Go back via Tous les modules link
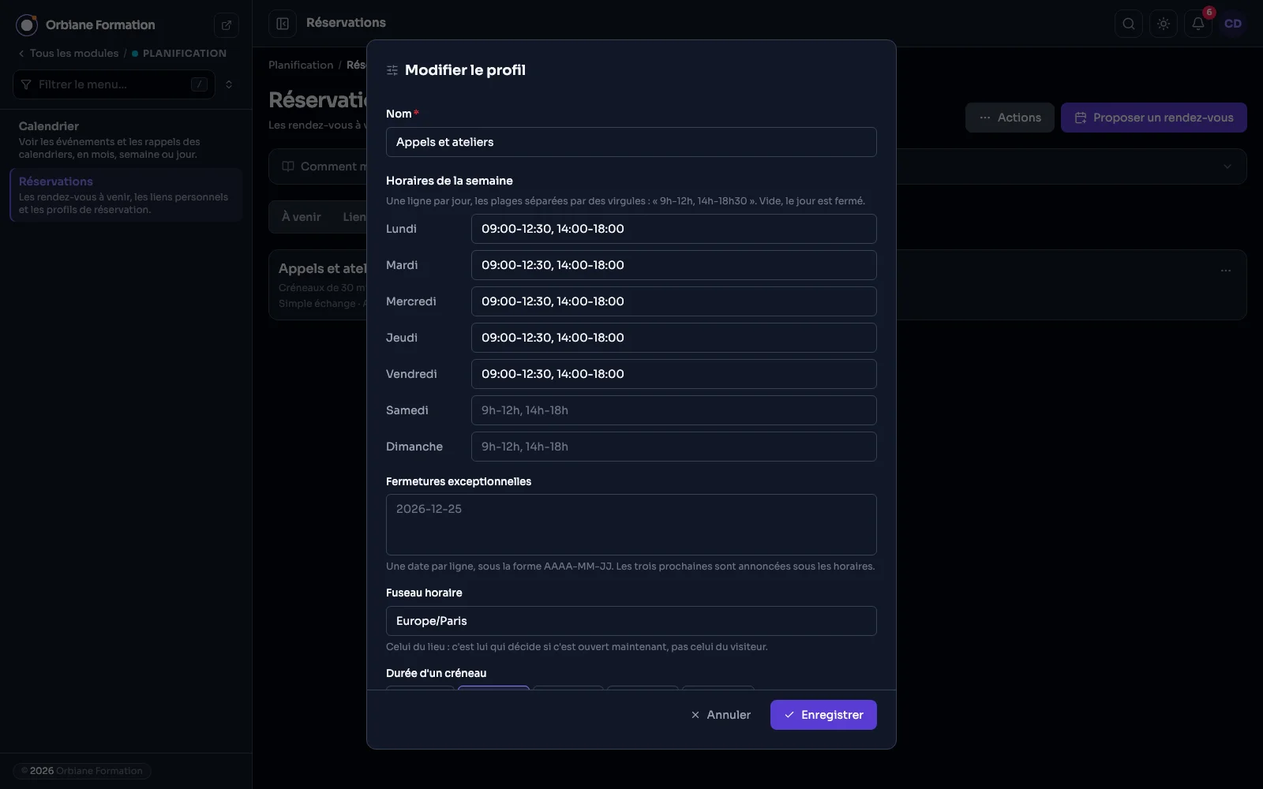 tap(74, 54)
